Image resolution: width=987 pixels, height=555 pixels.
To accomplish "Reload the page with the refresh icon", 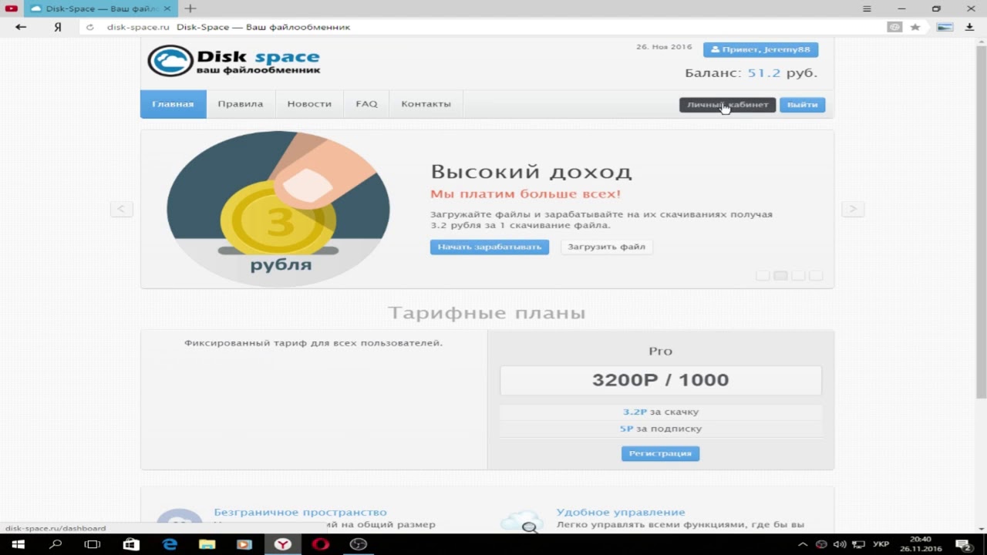I will (90, 27).
